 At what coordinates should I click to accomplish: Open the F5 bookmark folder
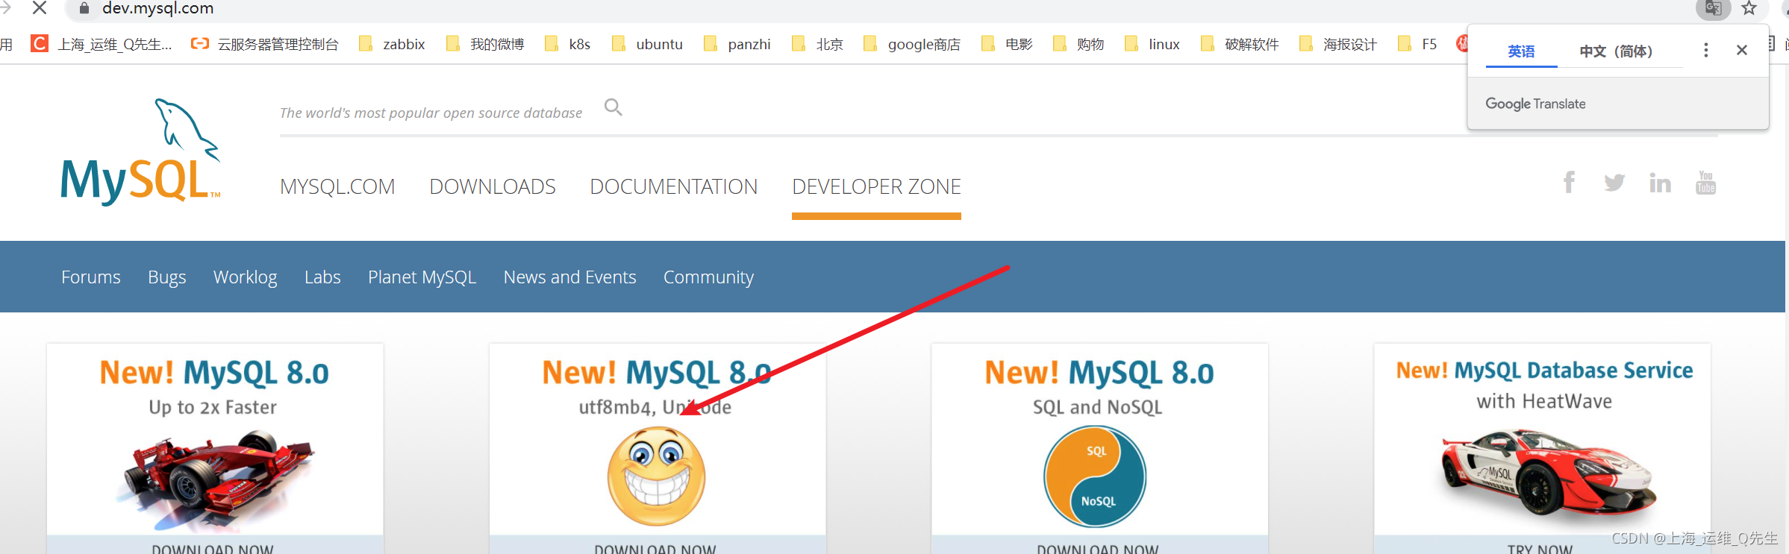(1417, 44)
